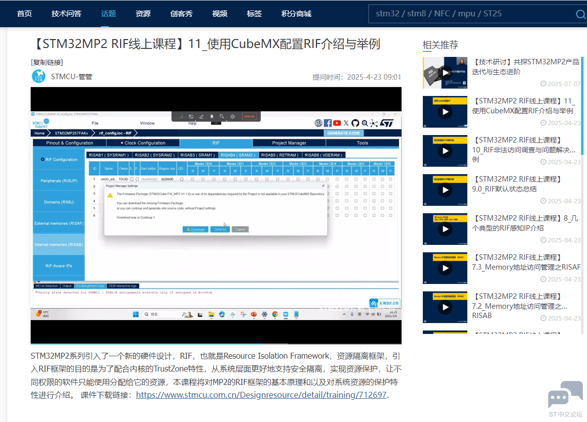Play the 10_RIF非法访问调查 sidebar video
The image size is (587, 422).
[x=445, y=151]
